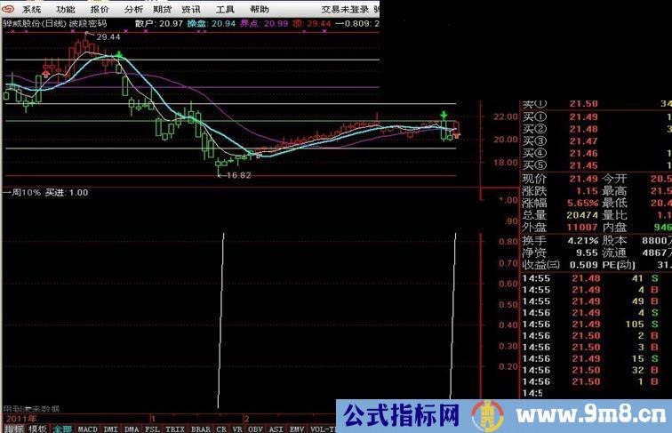Open the 分析 menu
Image resolution: width=672 pixels, height=433 pixels.
(x=132, y=8)
